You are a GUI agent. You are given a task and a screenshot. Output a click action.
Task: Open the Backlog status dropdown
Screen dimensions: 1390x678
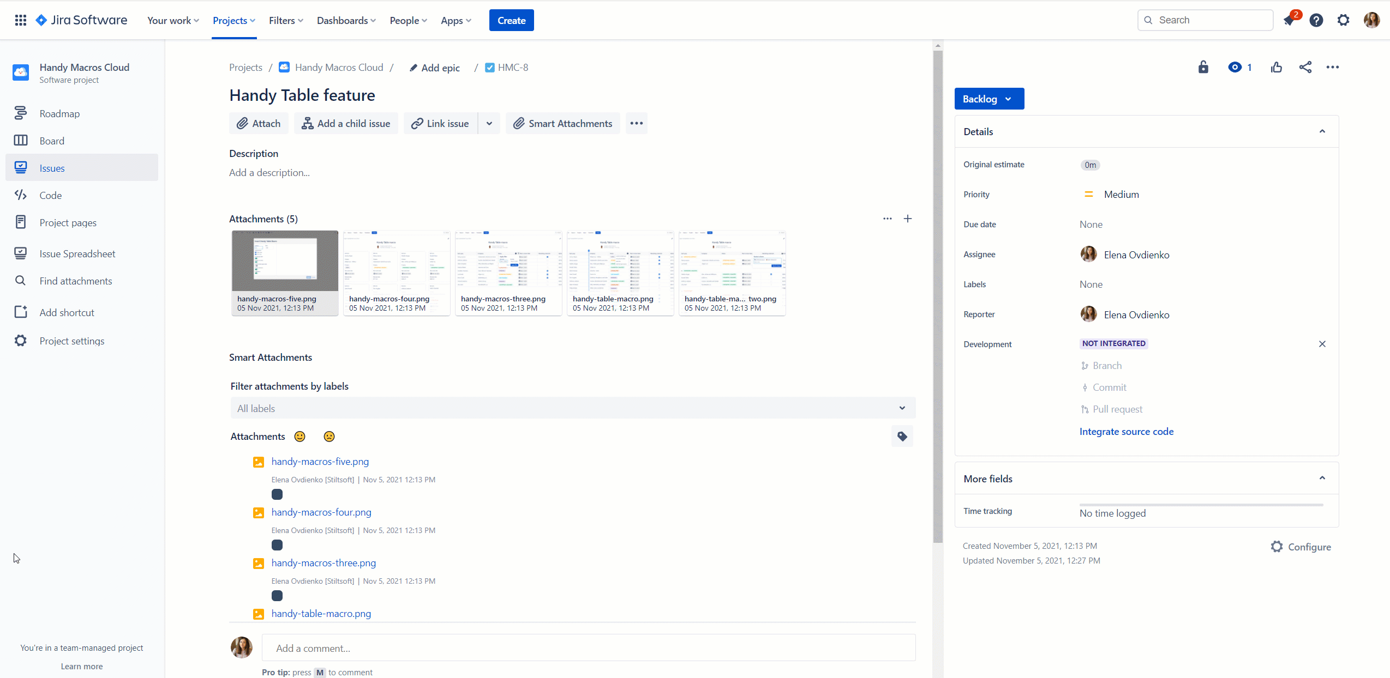[x=989, y=99]
